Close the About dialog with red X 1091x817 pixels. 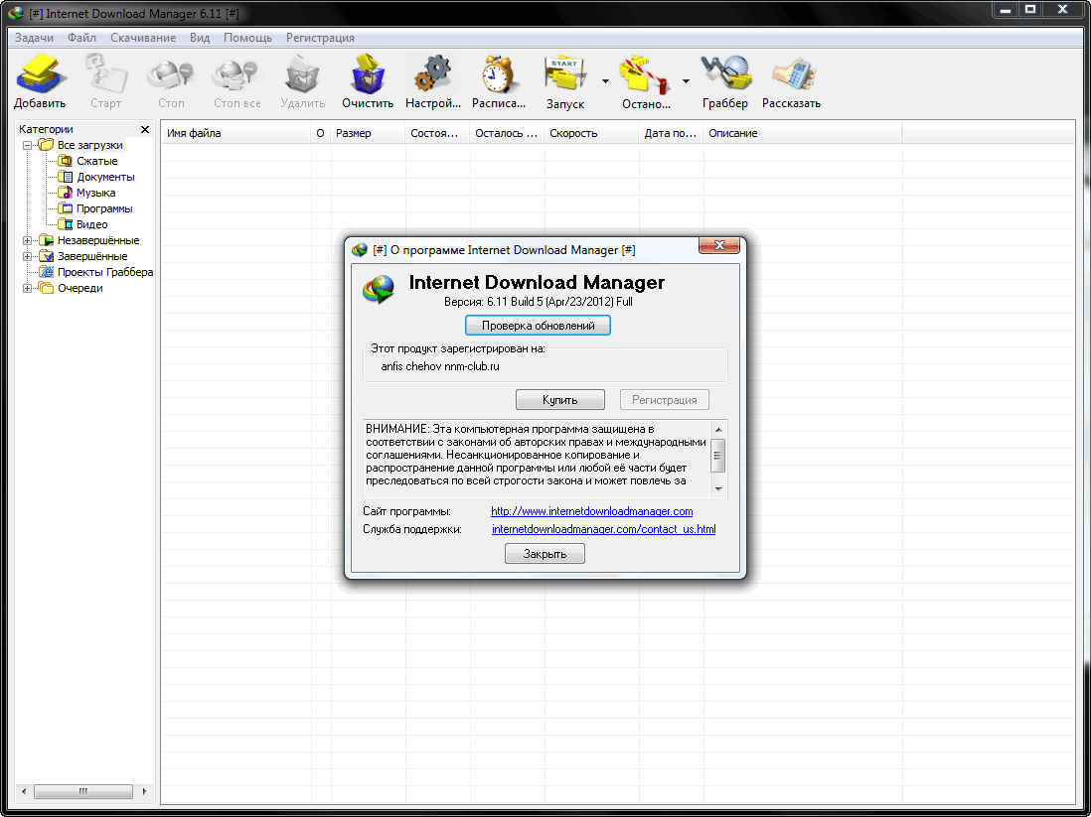(719, 245)
